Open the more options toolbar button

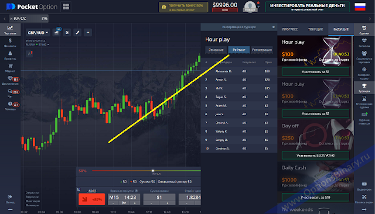coord(88,32)
